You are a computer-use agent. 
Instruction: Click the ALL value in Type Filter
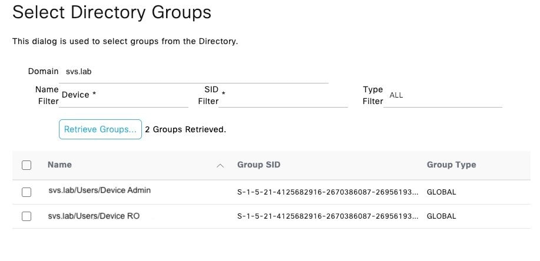[x=396, y=95]
